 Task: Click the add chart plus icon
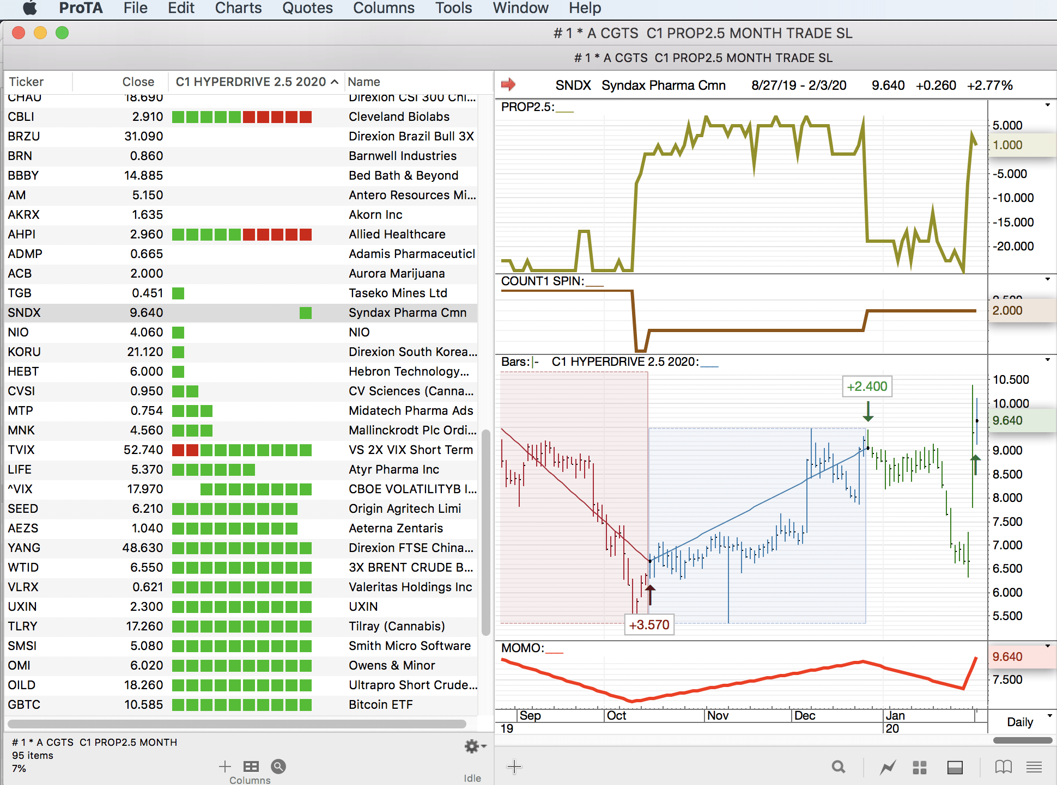514,767
